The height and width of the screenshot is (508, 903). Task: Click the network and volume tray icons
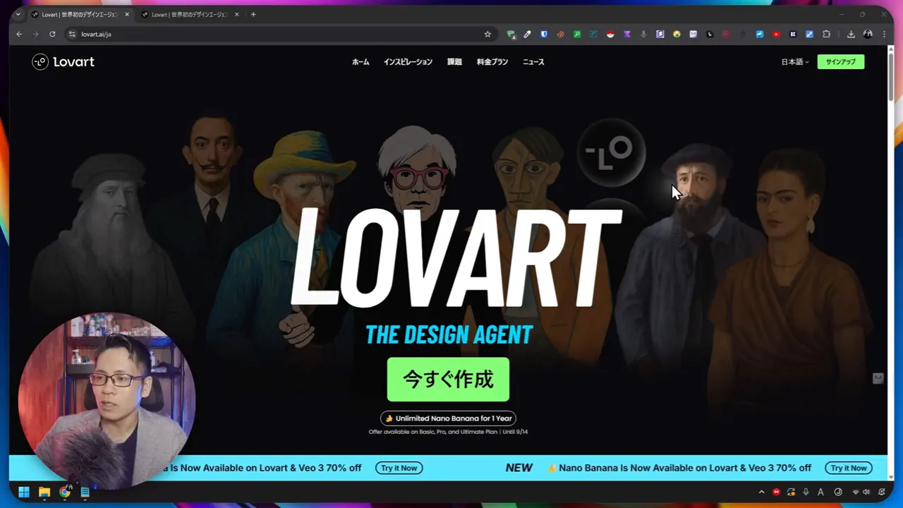point(861,492)
